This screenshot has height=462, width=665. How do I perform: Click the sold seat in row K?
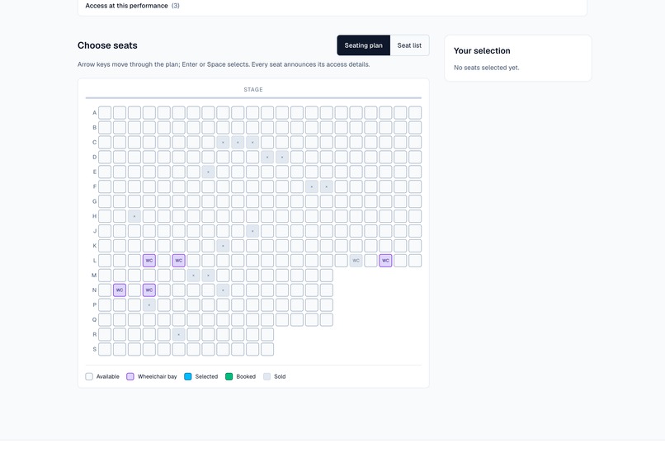[x=223, y=246]
